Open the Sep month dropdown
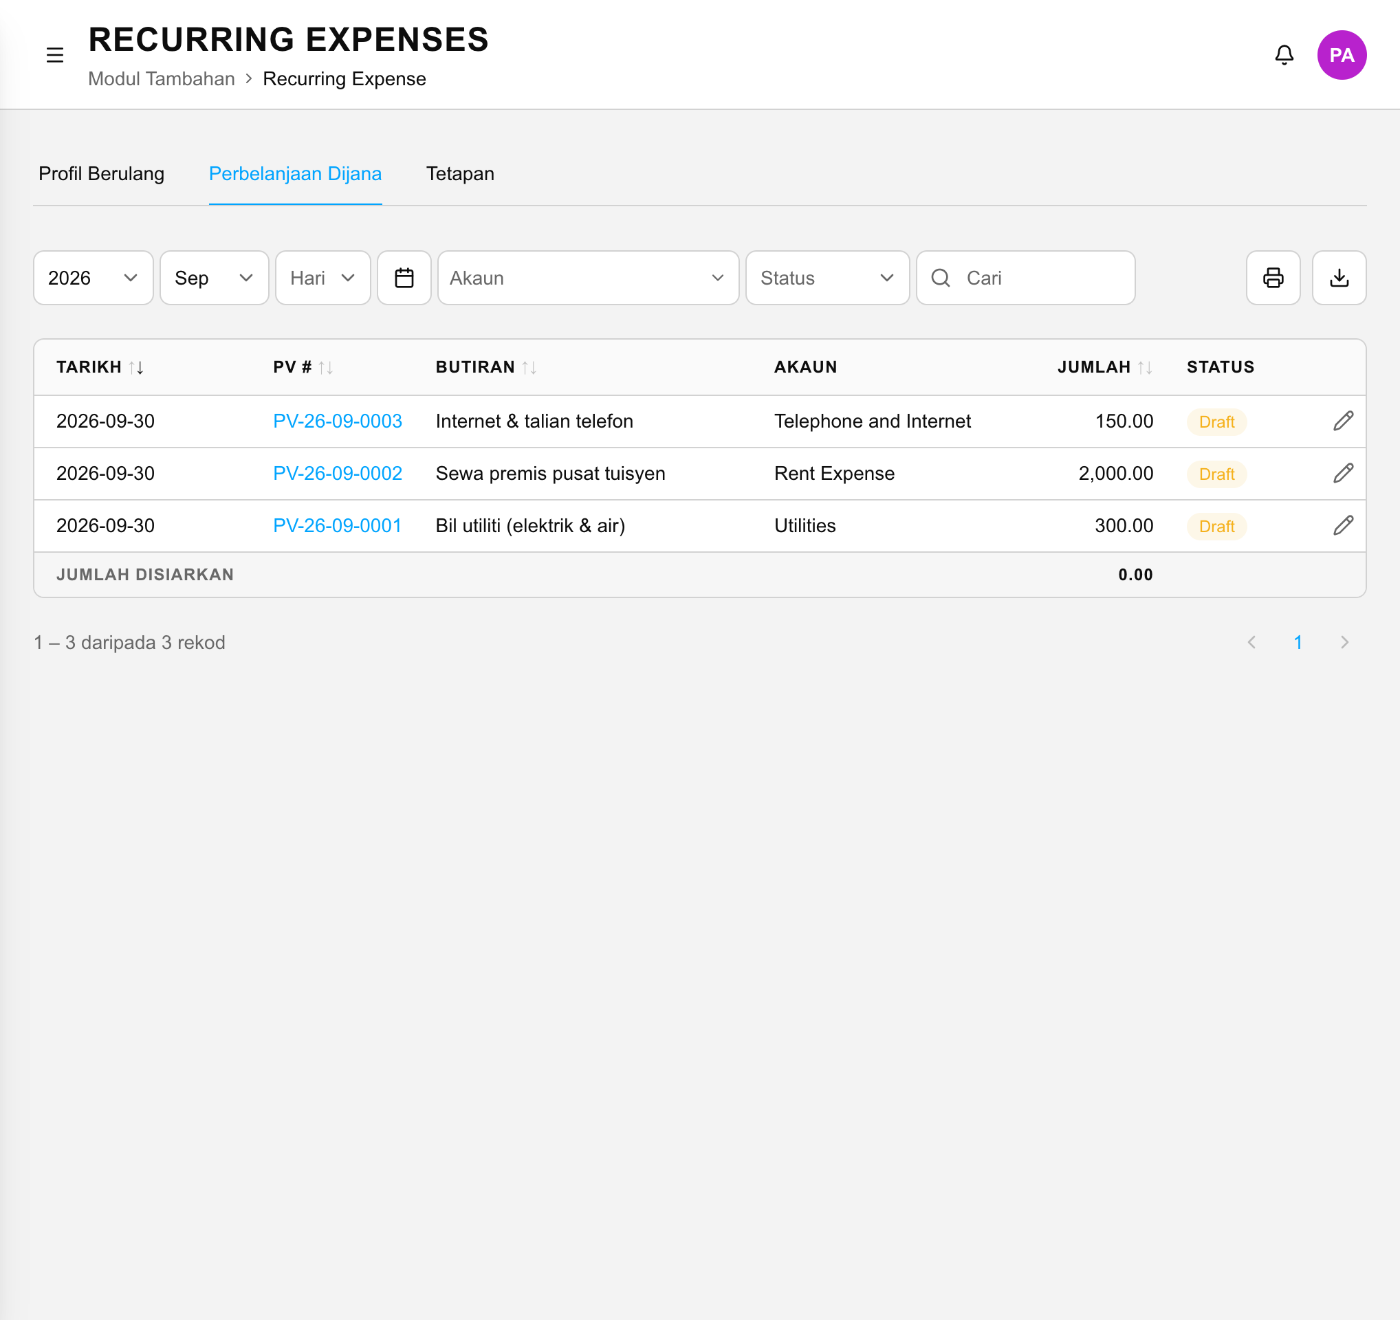This screenshot has width=1400, height=1320. 214,278
